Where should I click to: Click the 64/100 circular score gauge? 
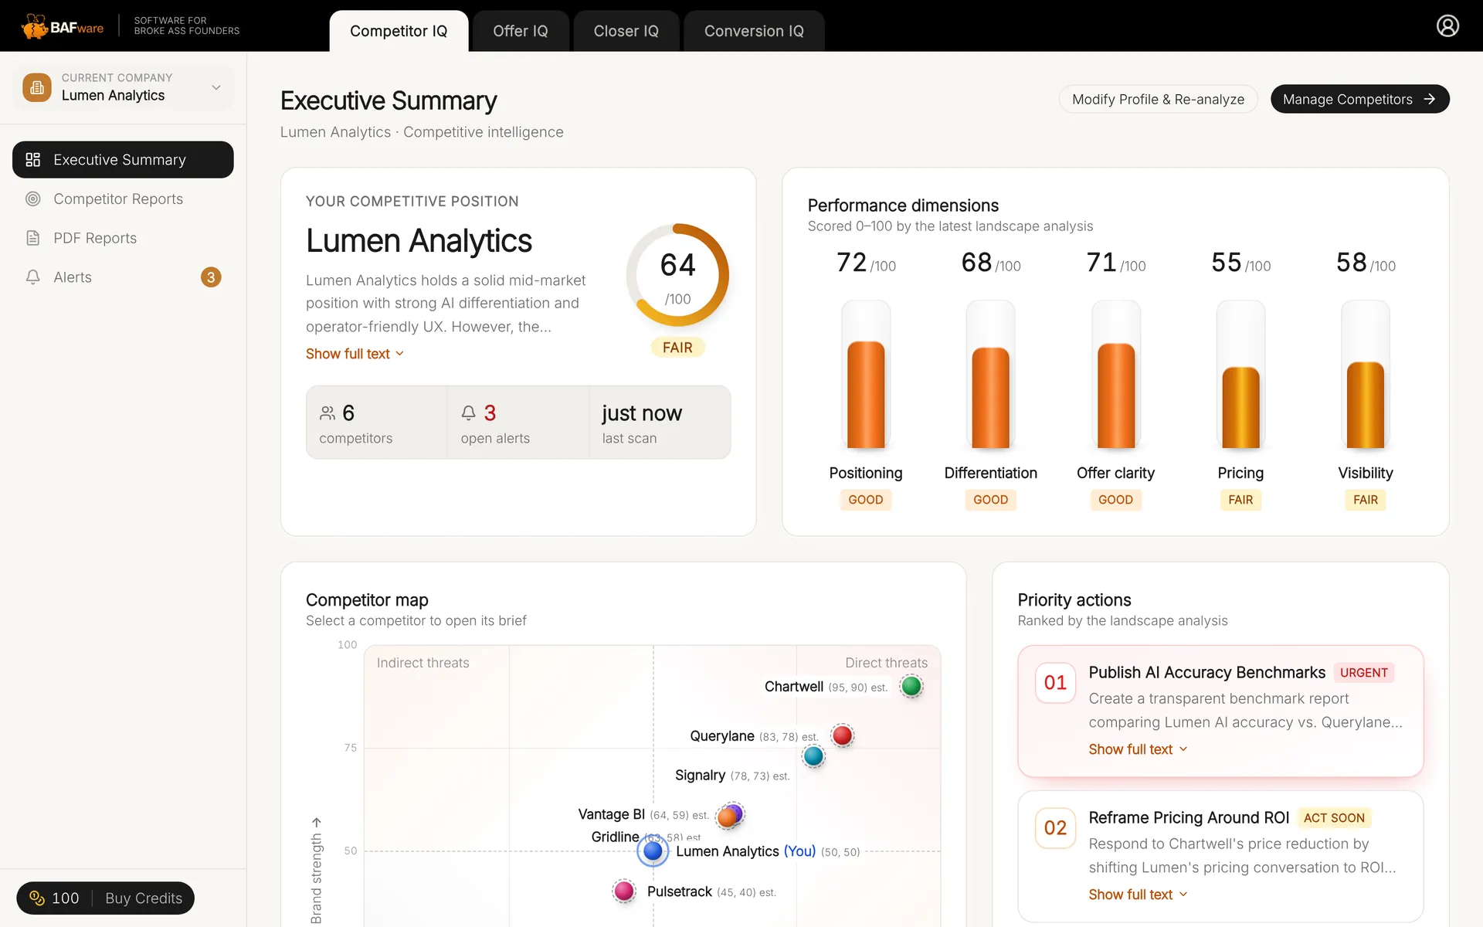[x=677, y=275]
